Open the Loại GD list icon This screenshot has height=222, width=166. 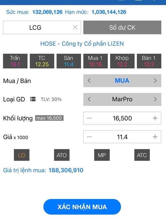click(x=33, y=99)
